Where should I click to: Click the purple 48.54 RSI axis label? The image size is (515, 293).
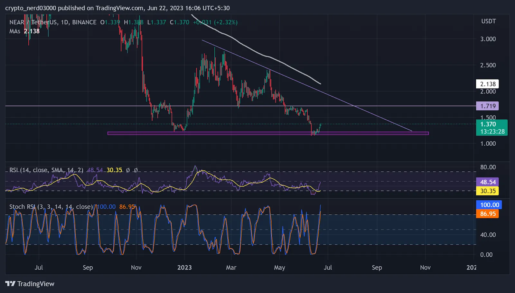[x=487, y=182]
